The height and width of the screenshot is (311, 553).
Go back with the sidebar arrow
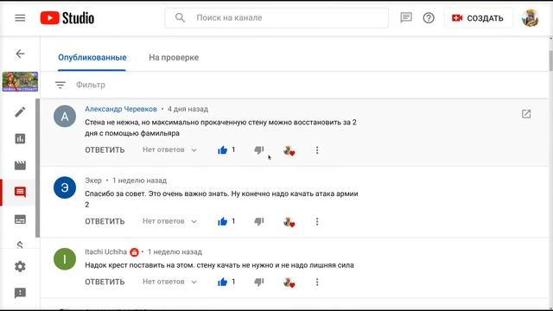click(x=20, y=54)
